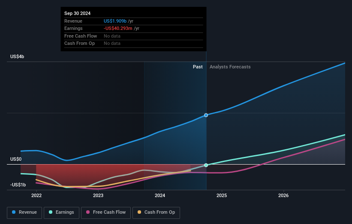The height and width of the screenshot is (224, 352).
Task: Click the 'Past' region label
Action: [x=198, y=67]
